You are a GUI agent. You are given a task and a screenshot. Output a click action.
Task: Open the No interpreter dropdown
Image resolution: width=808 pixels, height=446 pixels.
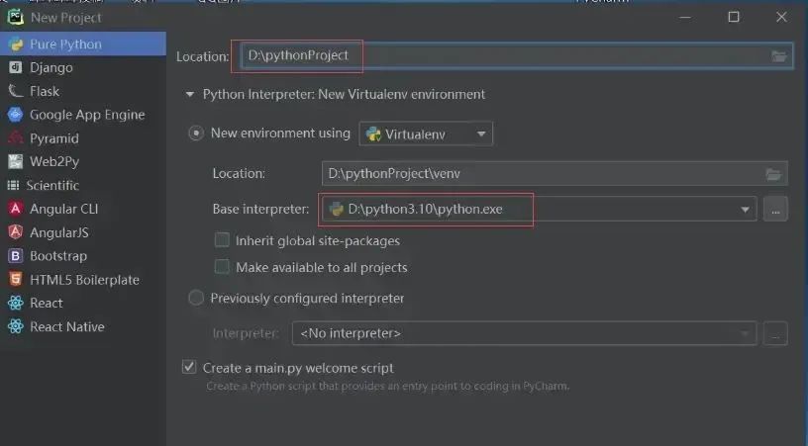click(x=524, y=334)
